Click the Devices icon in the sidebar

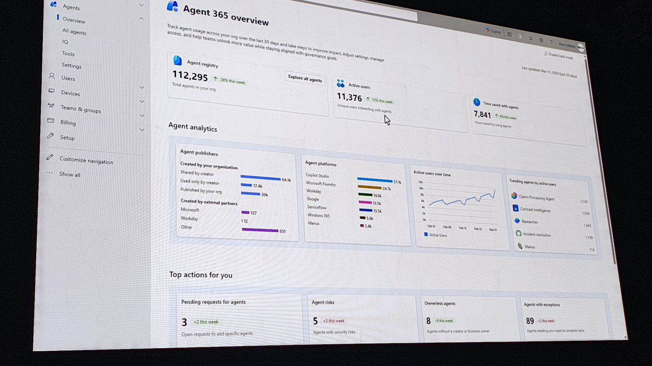51,92
